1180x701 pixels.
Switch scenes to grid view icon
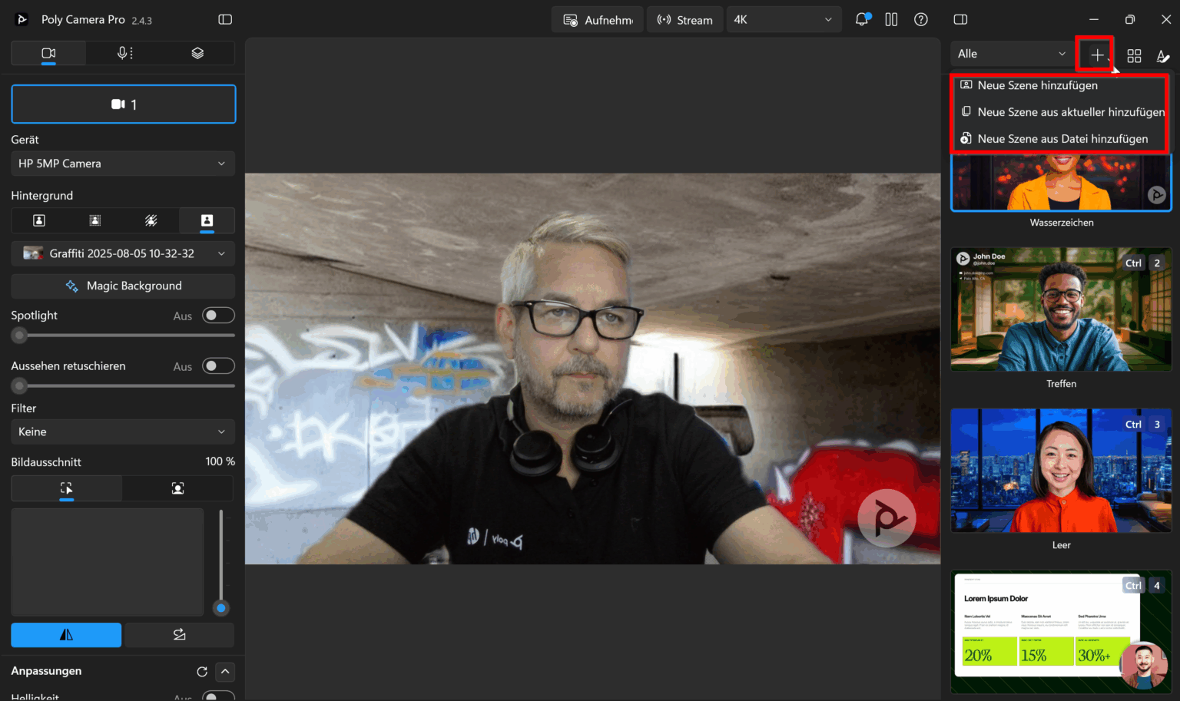(1134, 55)
